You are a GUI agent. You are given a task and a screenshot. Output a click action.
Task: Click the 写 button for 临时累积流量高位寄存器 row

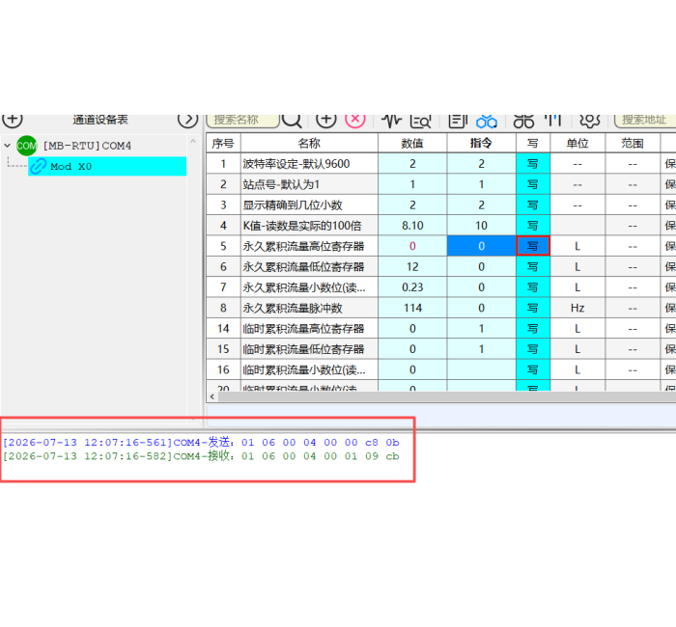click(533, 329)
